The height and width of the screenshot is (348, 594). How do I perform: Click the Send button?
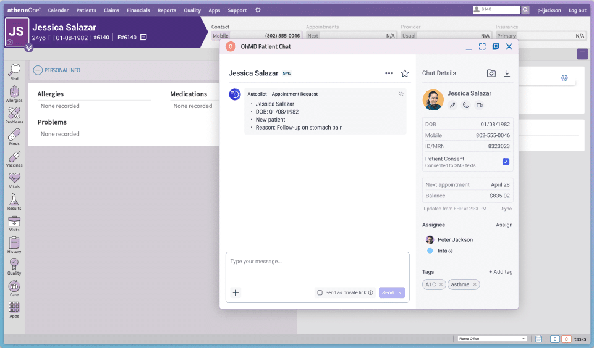(x=388, y=292)
